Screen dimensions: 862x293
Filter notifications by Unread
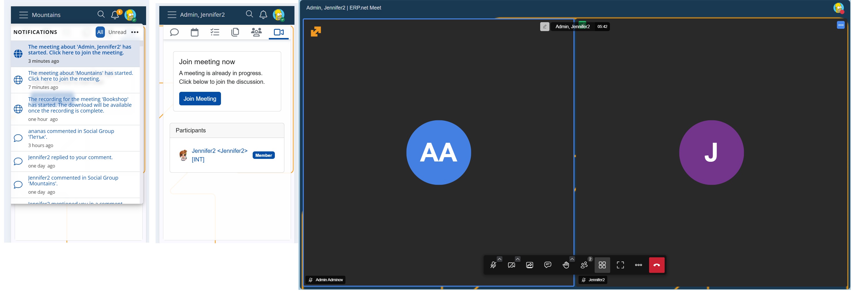click(118, 32)
